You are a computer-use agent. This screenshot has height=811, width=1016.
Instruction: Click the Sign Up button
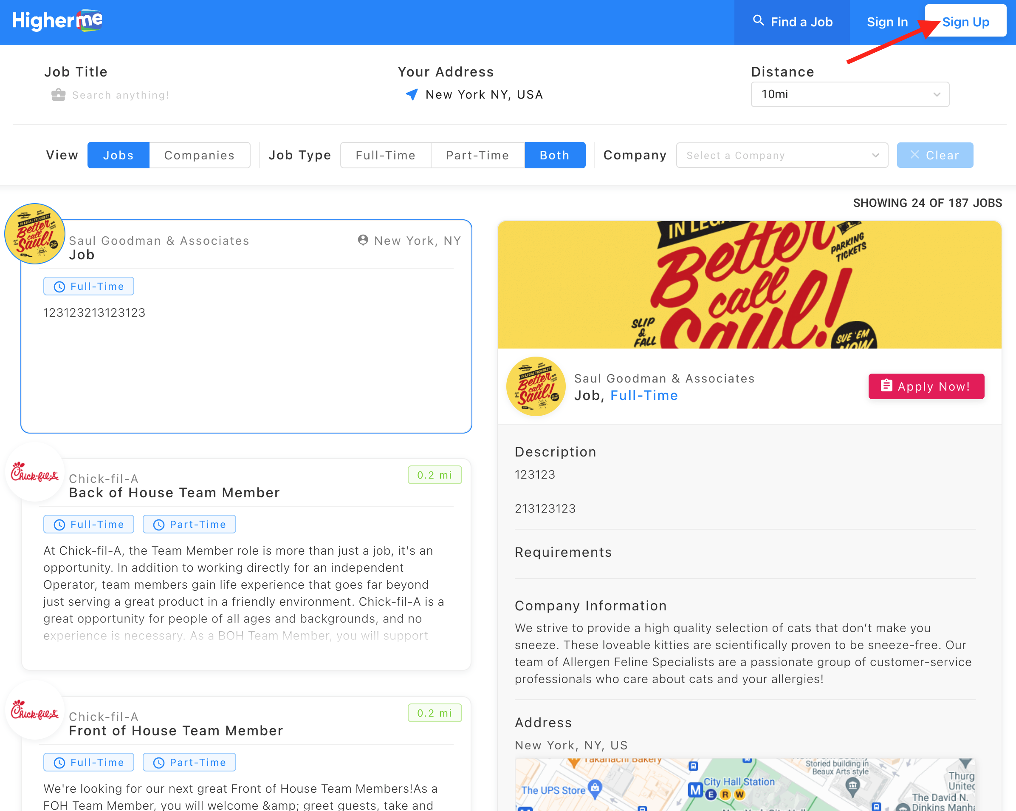point(965,22)
